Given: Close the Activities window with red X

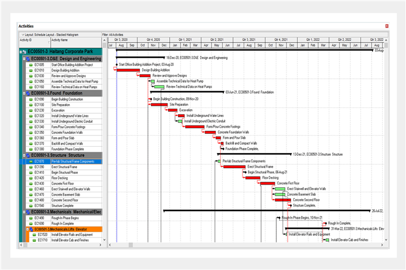Looking at the screenshot, I should tap(387, 26).
